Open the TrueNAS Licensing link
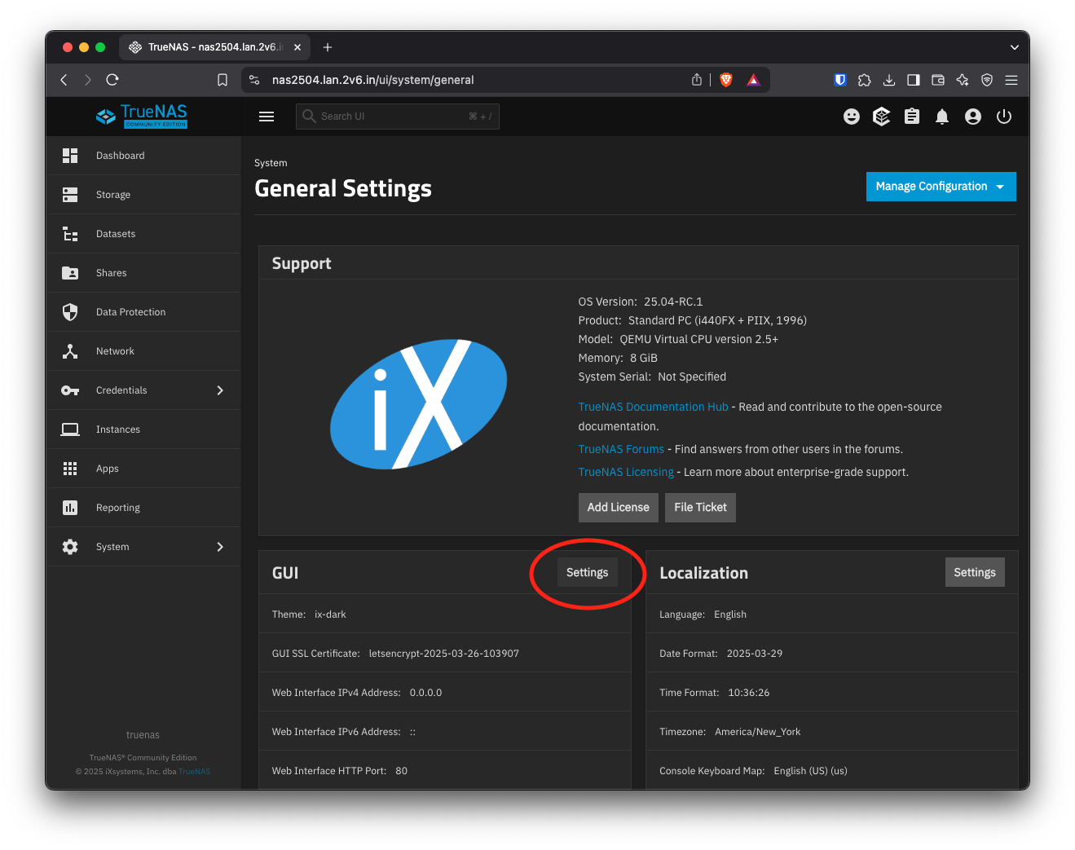Screen dimensions: 1075x850 click(626, 472)
